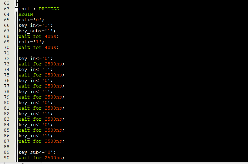Click line number 63 in the margin

pos(7,9)
